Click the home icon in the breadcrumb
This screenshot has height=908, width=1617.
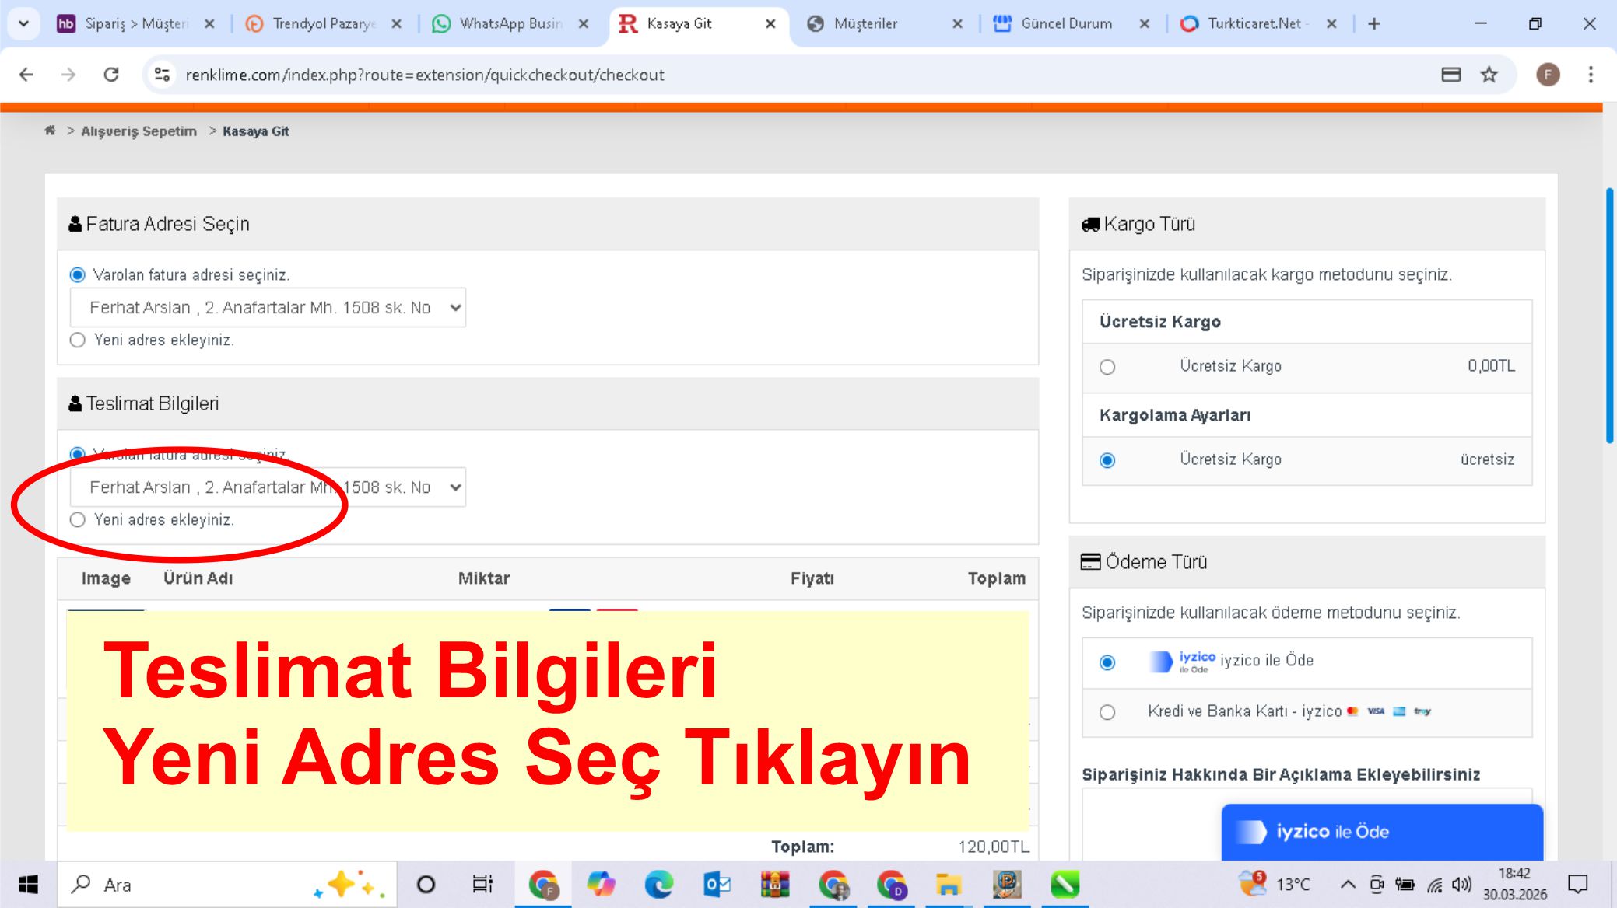[x=50, y=131]
